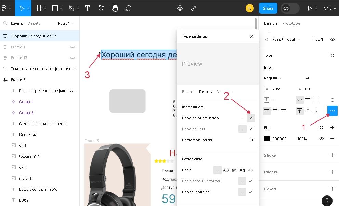
Task: Open Pass through blend mode dropdown
Action: tap(286, 39)
